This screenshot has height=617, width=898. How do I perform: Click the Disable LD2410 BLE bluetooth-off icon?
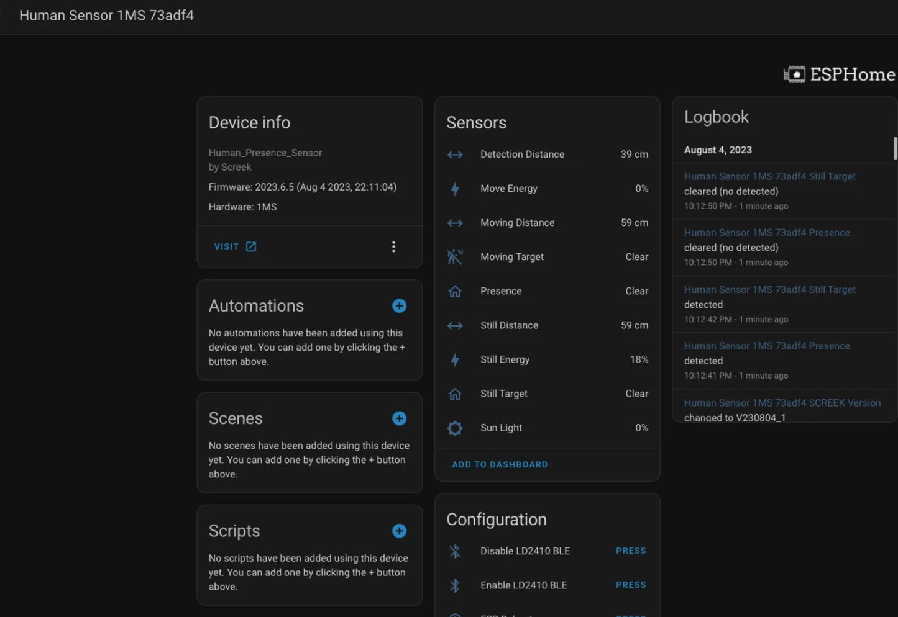coord(455,551)
